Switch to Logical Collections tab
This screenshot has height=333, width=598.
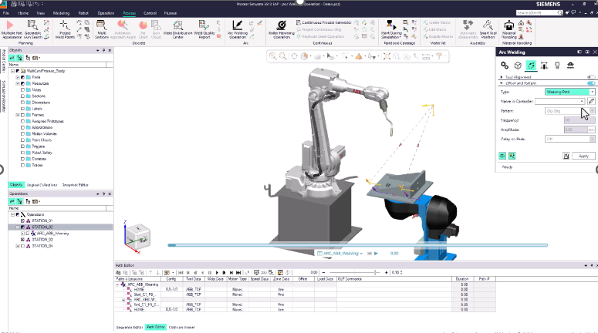42,185
